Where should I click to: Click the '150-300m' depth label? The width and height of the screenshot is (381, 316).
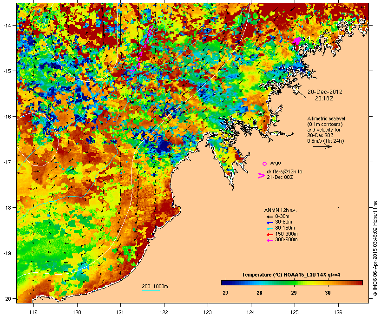[287, 234]
